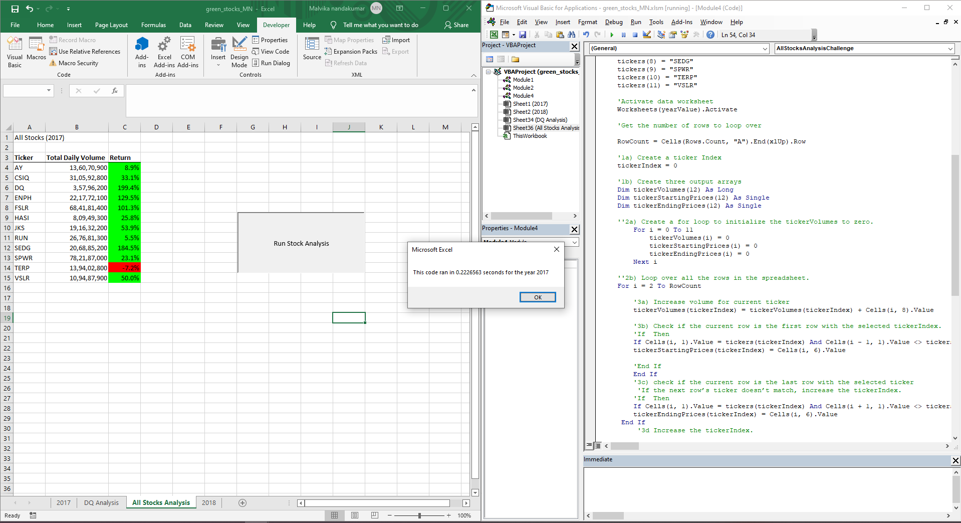Screen dimensions: 961x523
Task: Open Properties Window icon in VBA toolbar
Action: click(673, 35)
